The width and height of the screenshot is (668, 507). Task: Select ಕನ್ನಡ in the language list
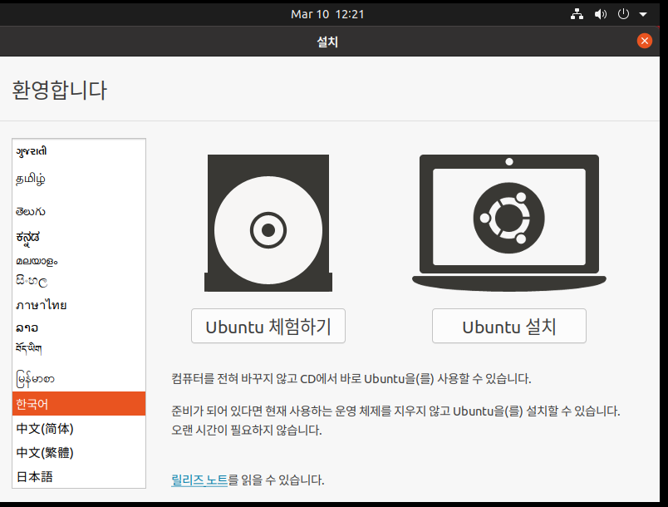click(x=79, y=237)
